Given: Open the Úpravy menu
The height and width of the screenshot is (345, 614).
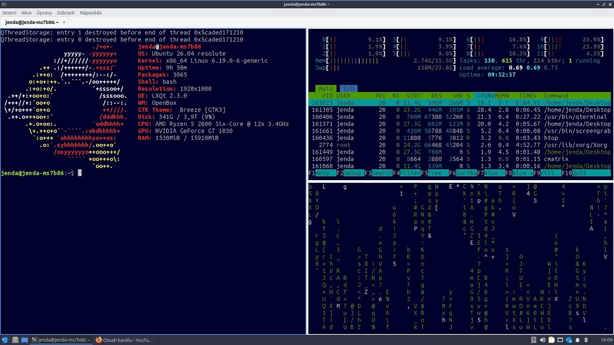Looking at the screenshot, I should tap(45, 12).
